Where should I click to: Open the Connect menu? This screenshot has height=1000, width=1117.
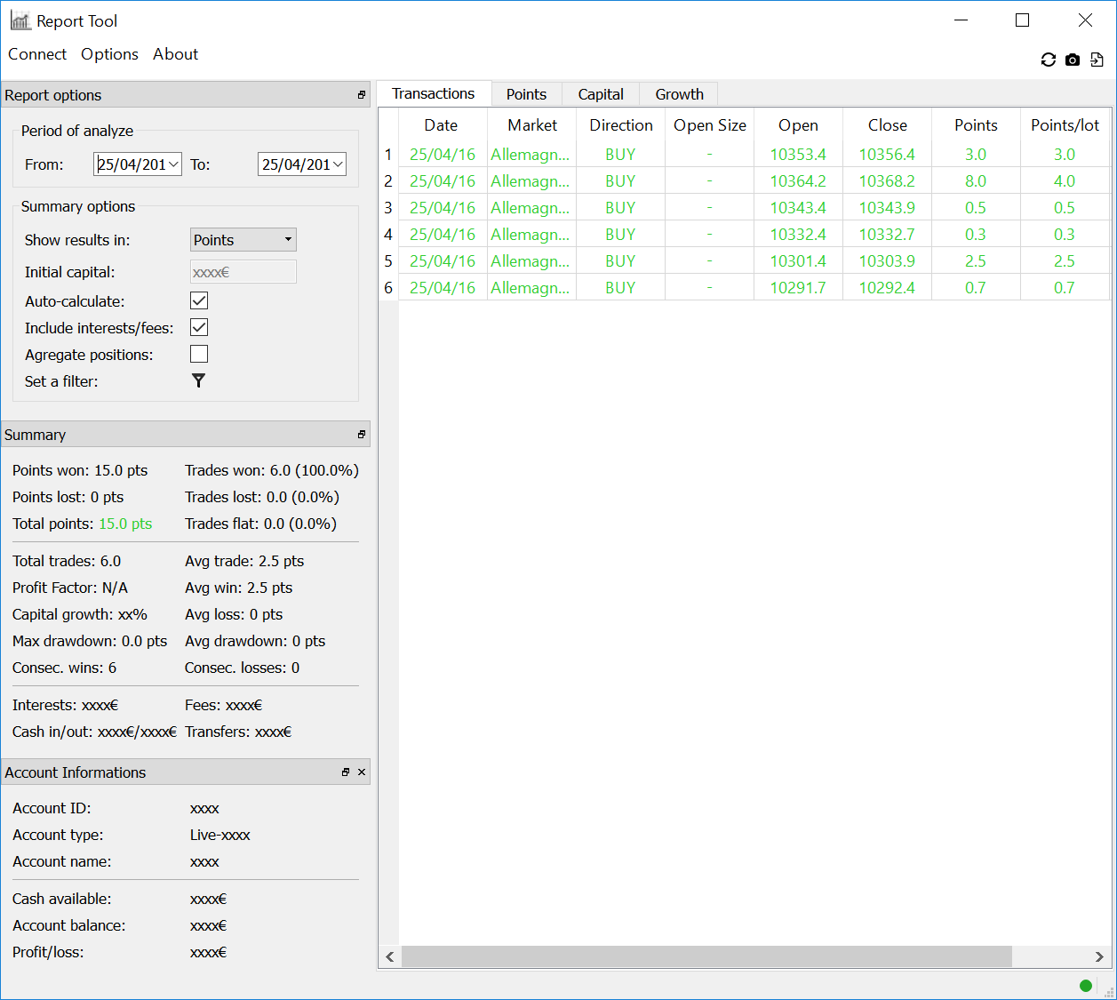[x=37, y=54]
